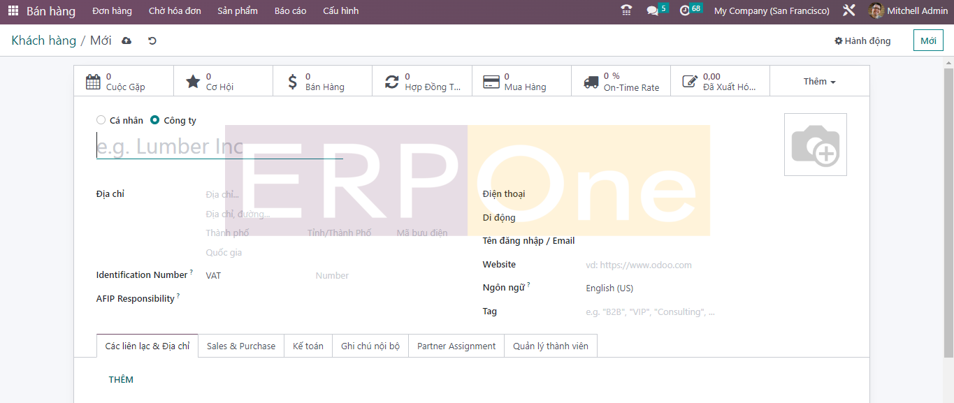Open the phone VoIP icon in navbar

coord(626,11)
